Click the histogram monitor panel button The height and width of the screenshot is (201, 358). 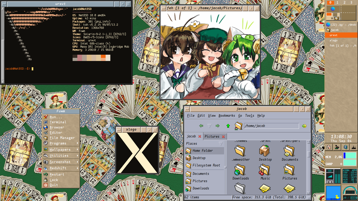coord(354,147)
